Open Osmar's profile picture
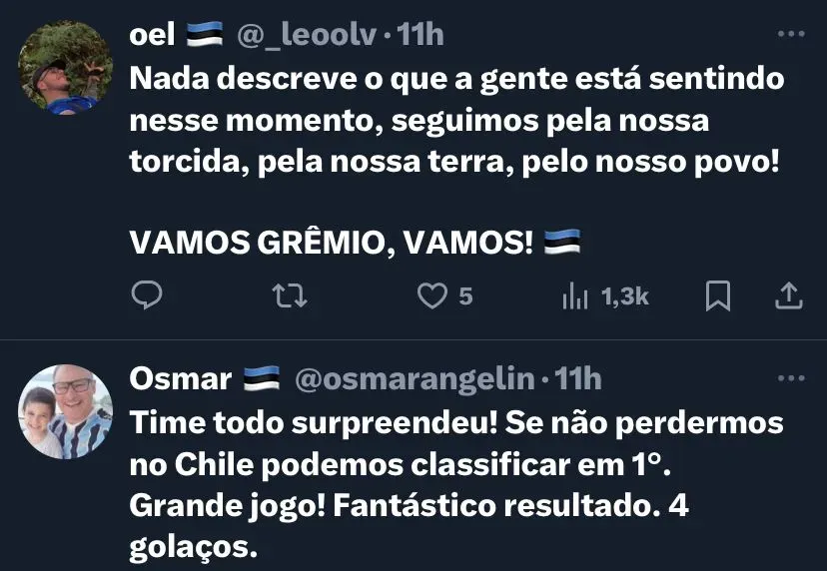The image size is (827, 571). [x=65, y=410]
